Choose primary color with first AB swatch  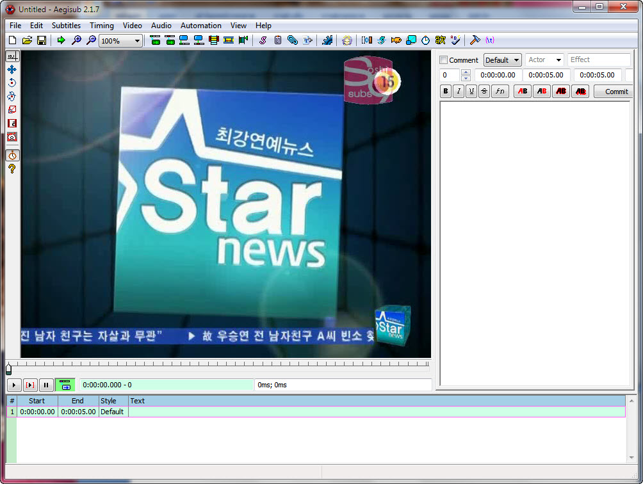(523, 91)
